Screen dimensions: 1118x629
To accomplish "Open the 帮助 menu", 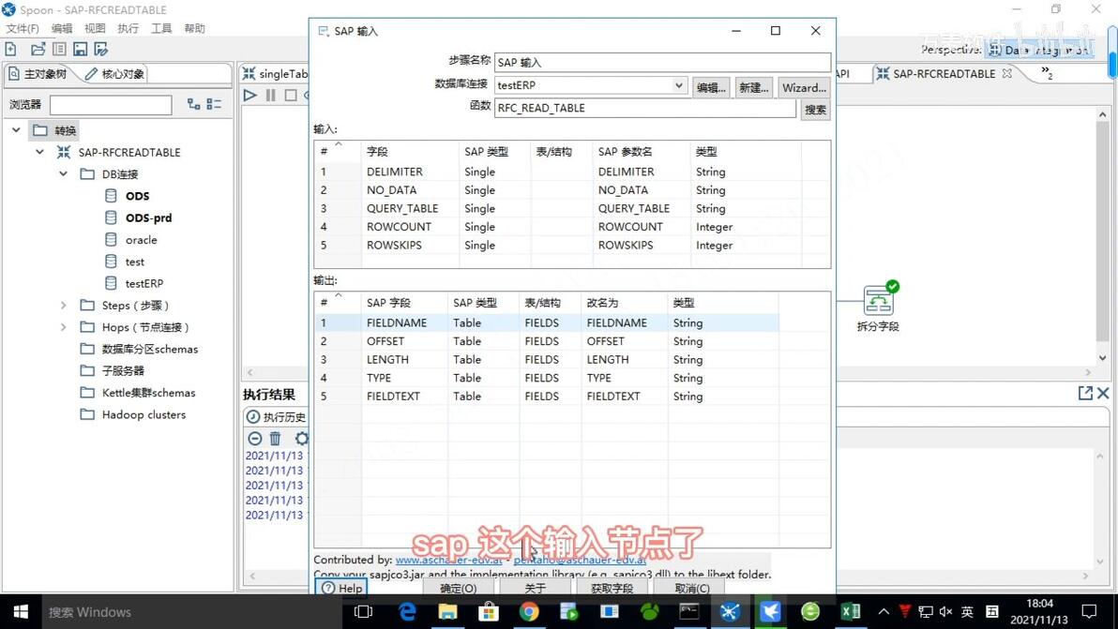I will 195,28.
